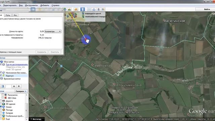Switch to the Путь tab in ruler dialog
The height and width of the screenshot is (121, 215).
8,15
